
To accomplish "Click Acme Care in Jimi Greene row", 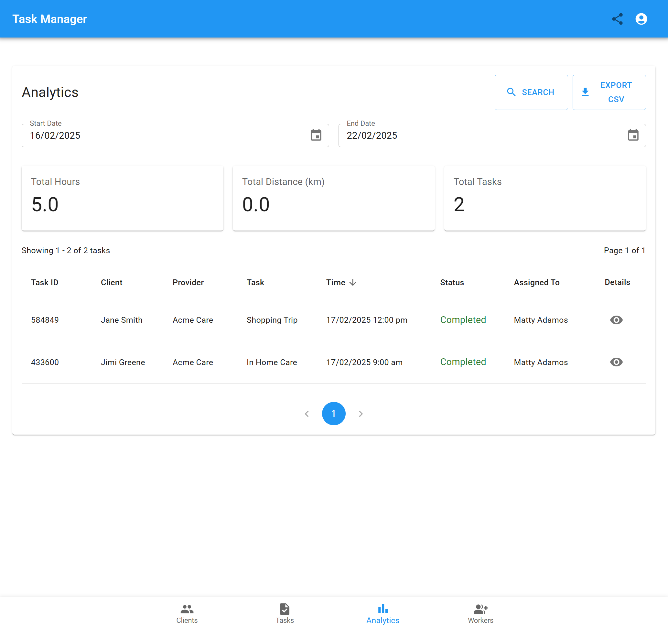I will click(193, 362).
